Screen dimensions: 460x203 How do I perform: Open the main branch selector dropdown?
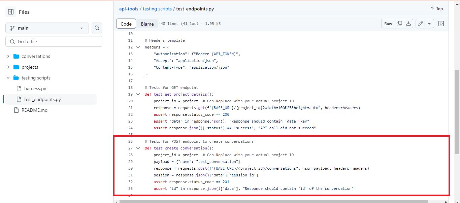click(47, 28)
